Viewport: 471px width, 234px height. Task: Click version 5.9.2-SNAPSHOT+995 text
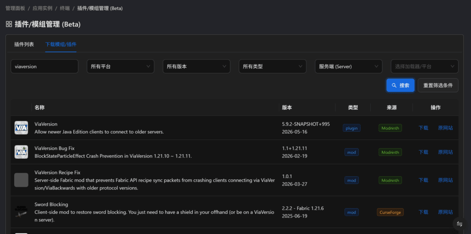pos(306,124)
